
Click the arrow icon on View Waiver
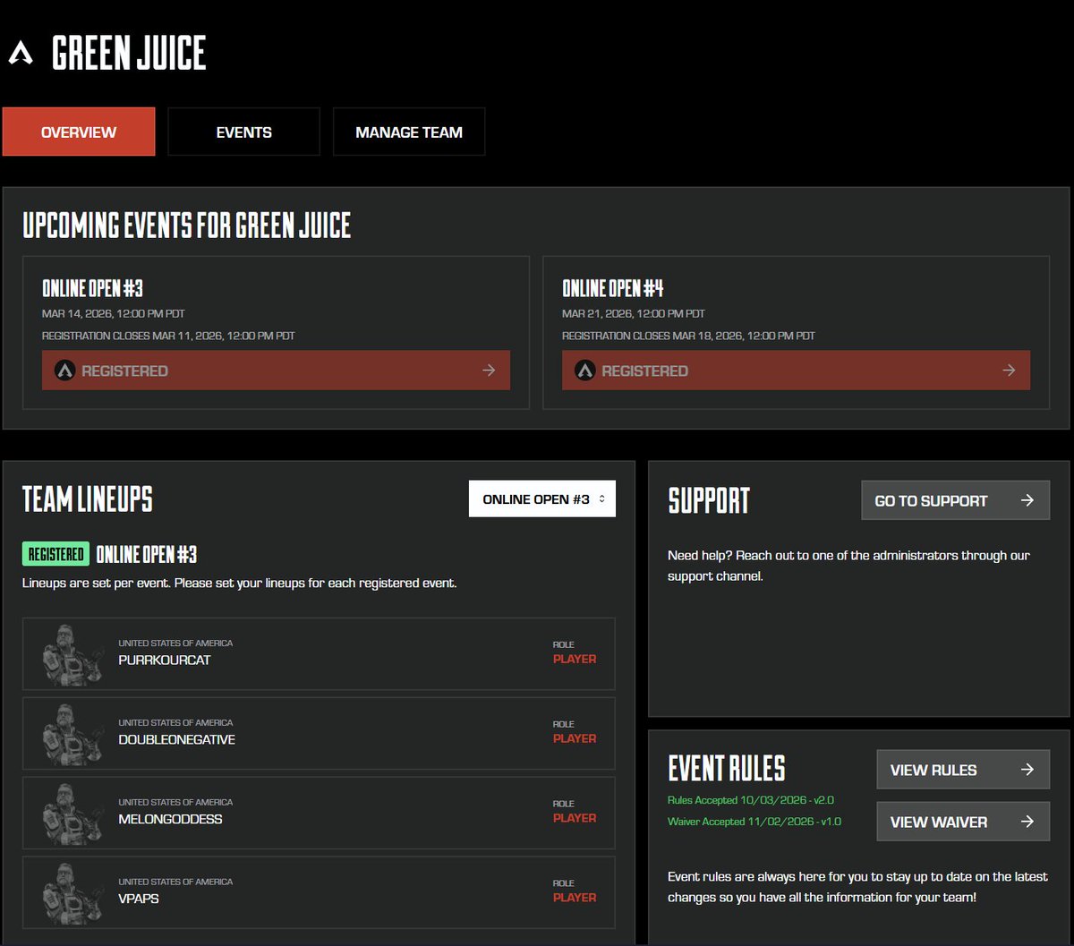(1027, 822)
